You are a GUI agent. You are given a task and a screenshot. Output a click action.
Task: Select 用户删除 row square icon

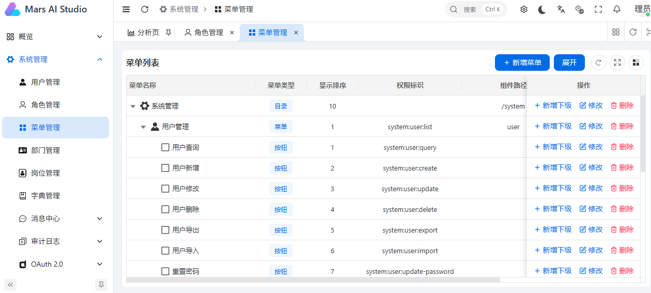165,209
